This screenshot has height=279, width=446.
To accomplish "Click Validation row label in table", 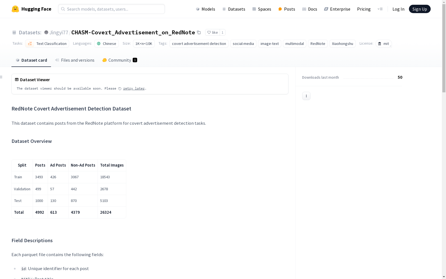I will tap(22, 189).
